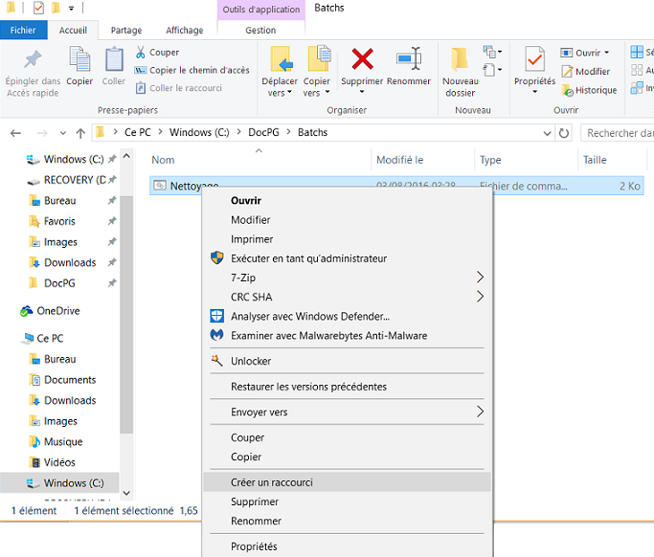Select Ce PC in navigation pane

click(50, 338)
